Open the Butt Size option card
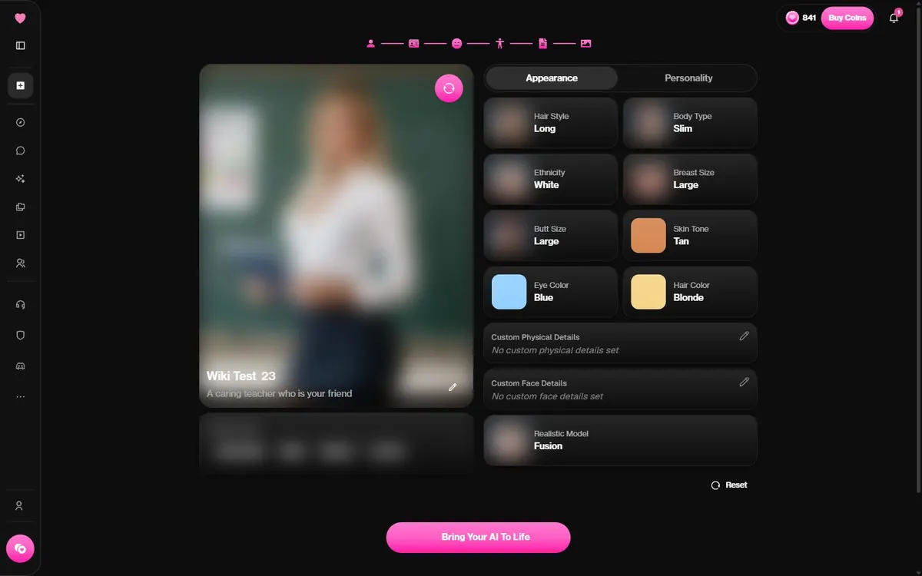 point(551,235)
